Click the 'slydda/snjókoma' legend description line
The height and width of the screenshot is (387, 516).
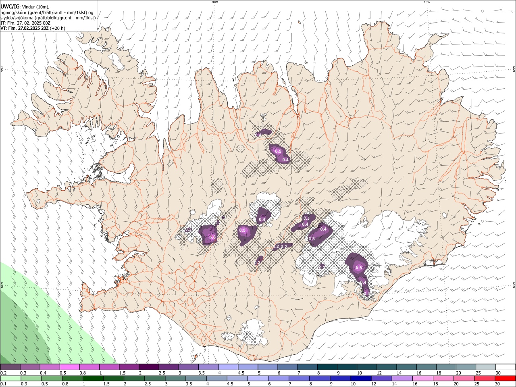(x=48, y=18)
